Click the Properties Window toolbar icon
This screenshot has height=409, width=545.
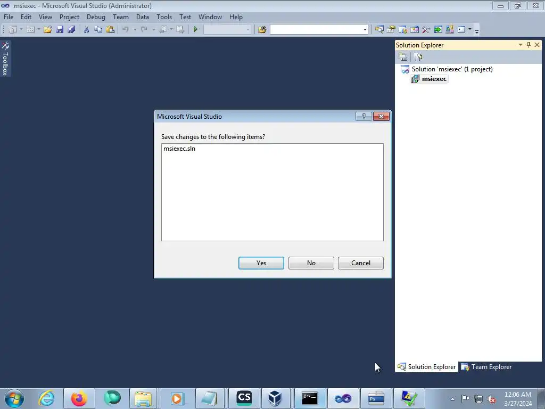(391, 30)
